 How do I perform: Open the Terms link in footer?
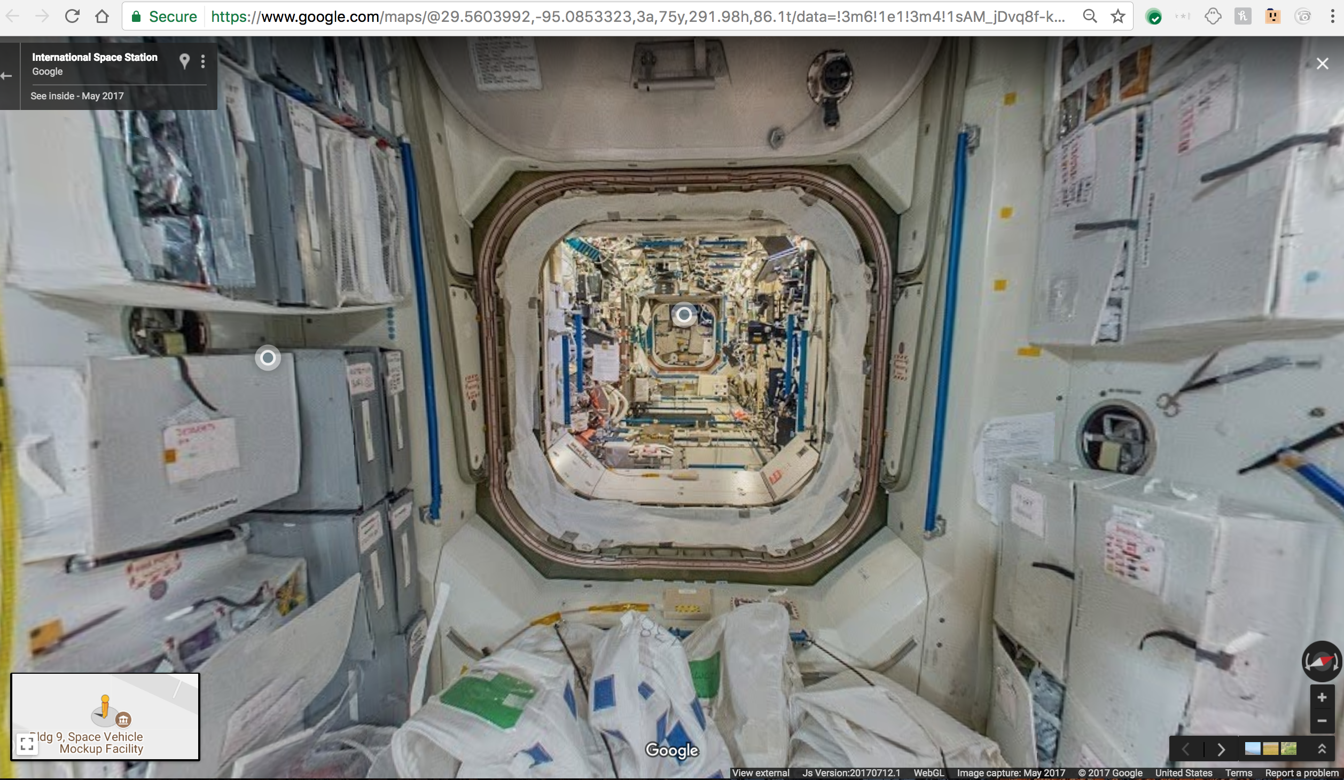pyautogui.click(x=1238, y=773)
